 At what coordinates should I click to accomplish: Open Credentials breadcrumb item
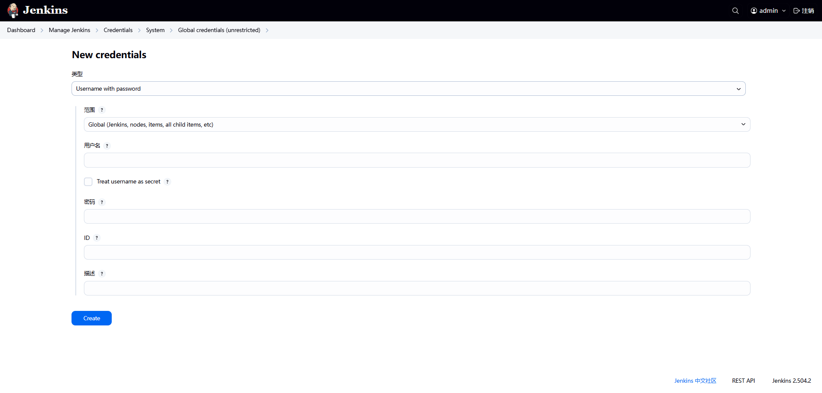point(118,30)
